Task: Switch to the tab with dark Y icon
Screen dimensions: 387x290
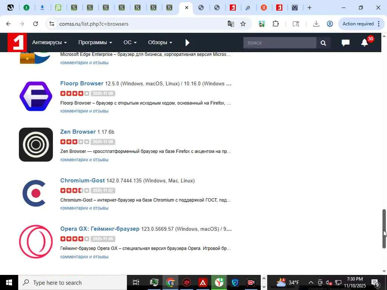Action: pyautogui.click(x=295, y=8)
